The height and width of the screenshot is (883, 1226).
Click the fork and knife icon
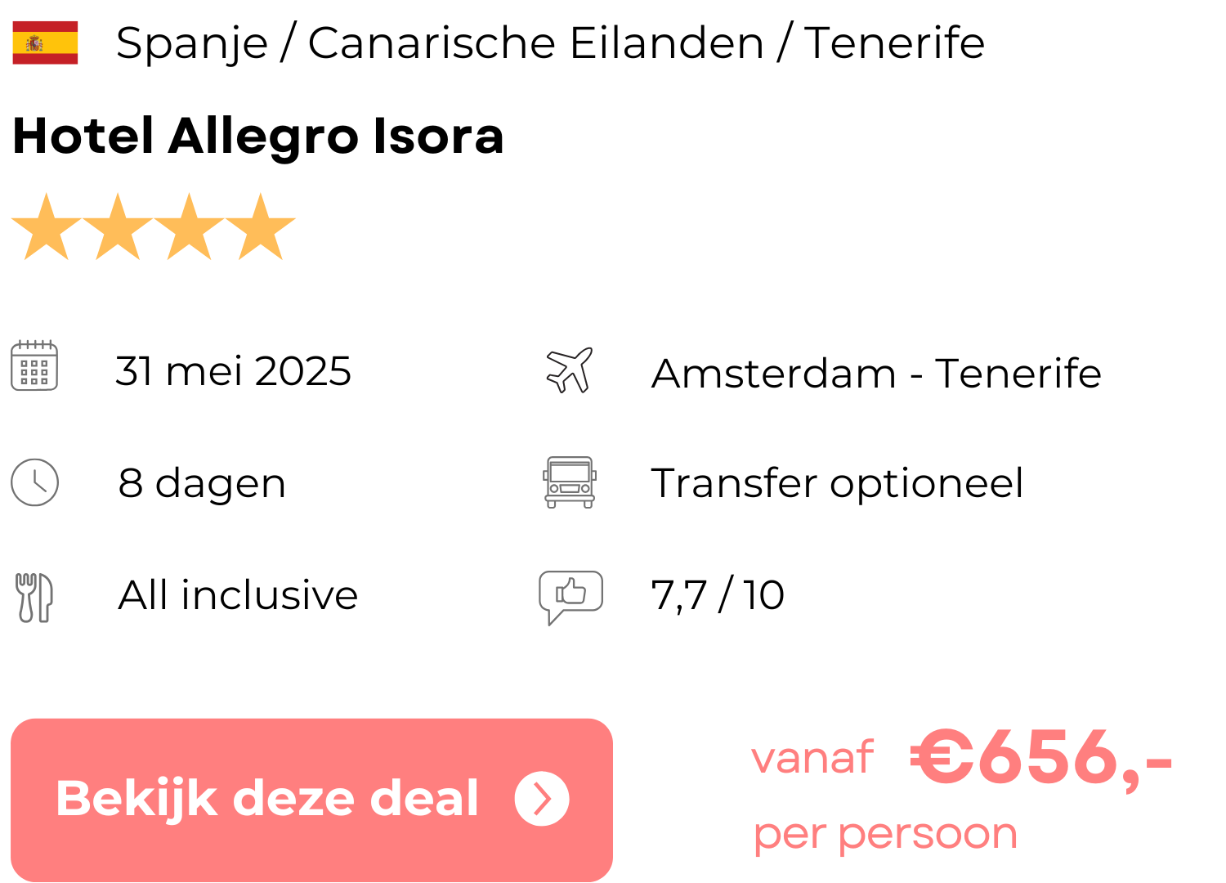click(34, 597)
